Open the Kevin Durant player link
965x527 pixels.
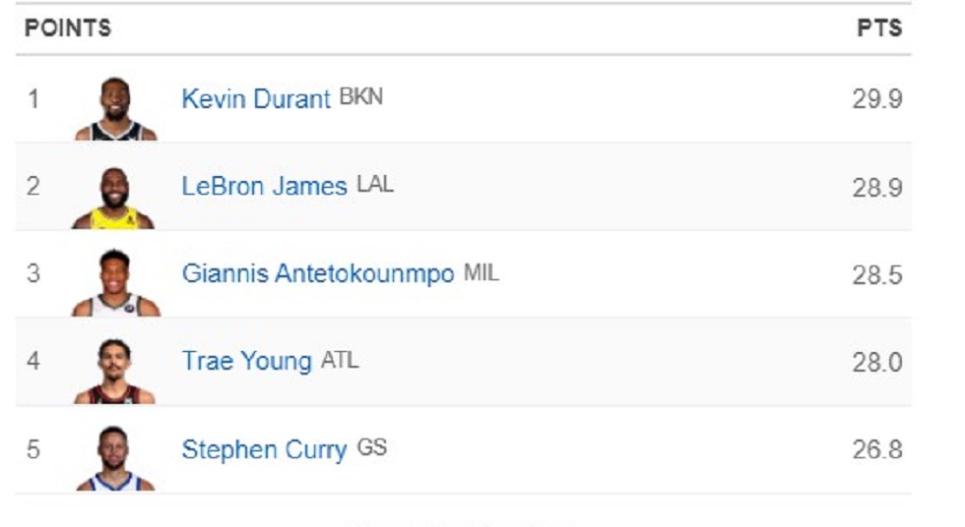(x=256, y=99)
